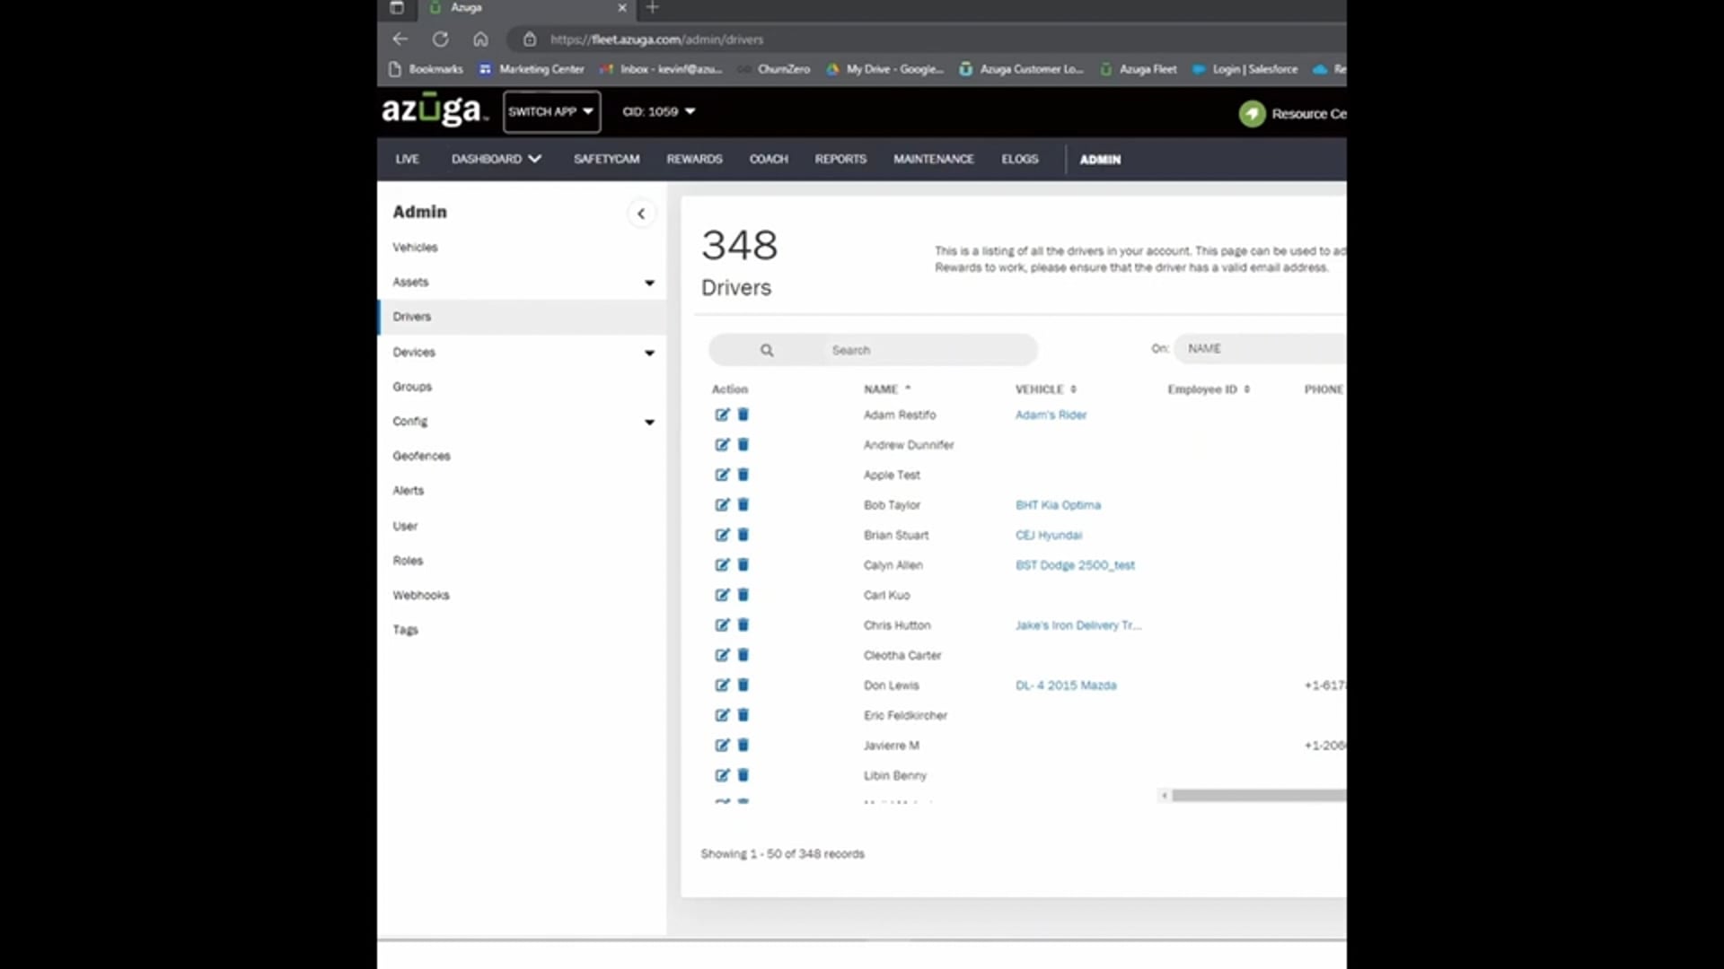Image resolution: width=1724 pixels, height=969 pixels.
Task: Open the DASHBOARD menu dropdown
Action: tap(496, 159)
